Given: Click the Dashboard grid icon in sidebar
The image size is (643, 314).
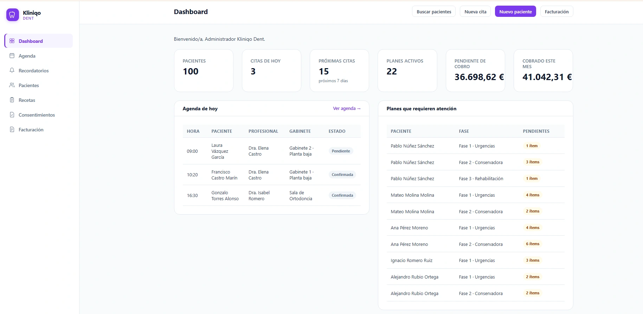Looking at the screenshot, I should [x=12, y=41].
